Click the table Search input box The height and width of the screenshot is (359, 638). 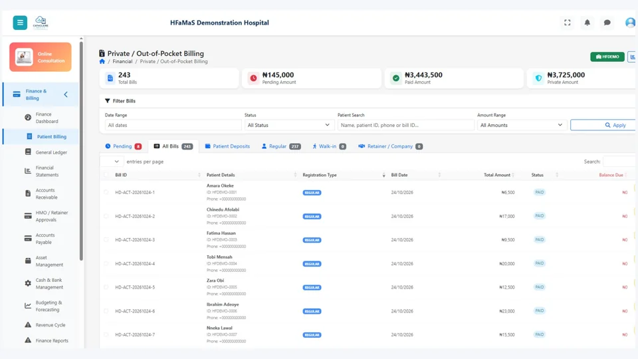[619, 162]
